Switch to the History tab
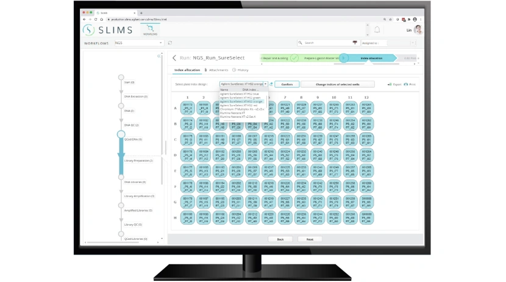506x282 pixels. click(241, 70)
